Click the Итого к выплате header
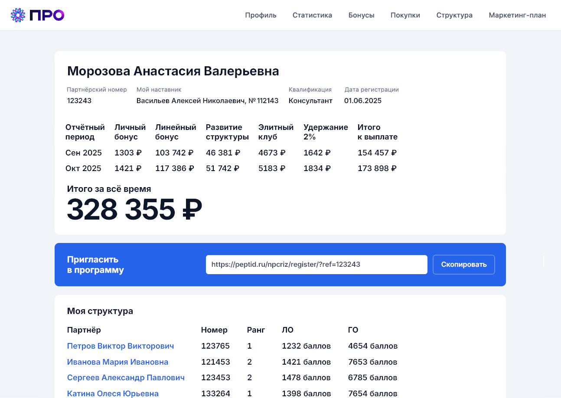Image resolution: width=561 pixels, height=398 pixels. [x=378, y=132]
